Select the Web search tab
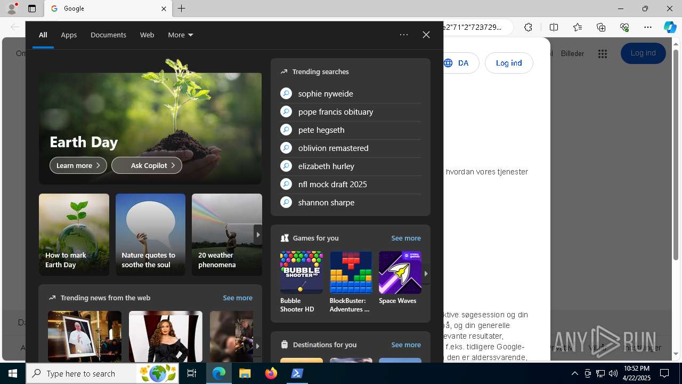Viewport: 682px width, 384px height. point(147,35)
